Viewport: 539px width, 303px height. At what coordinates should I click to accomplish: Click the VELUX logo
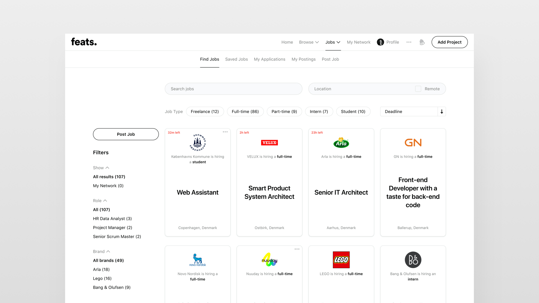[x=269, y=143]
